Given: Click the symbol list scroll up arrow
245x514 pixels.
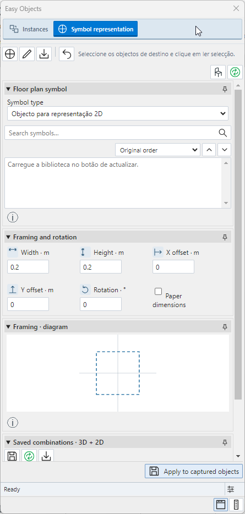Looking at the screenshot, I should 226,163.
